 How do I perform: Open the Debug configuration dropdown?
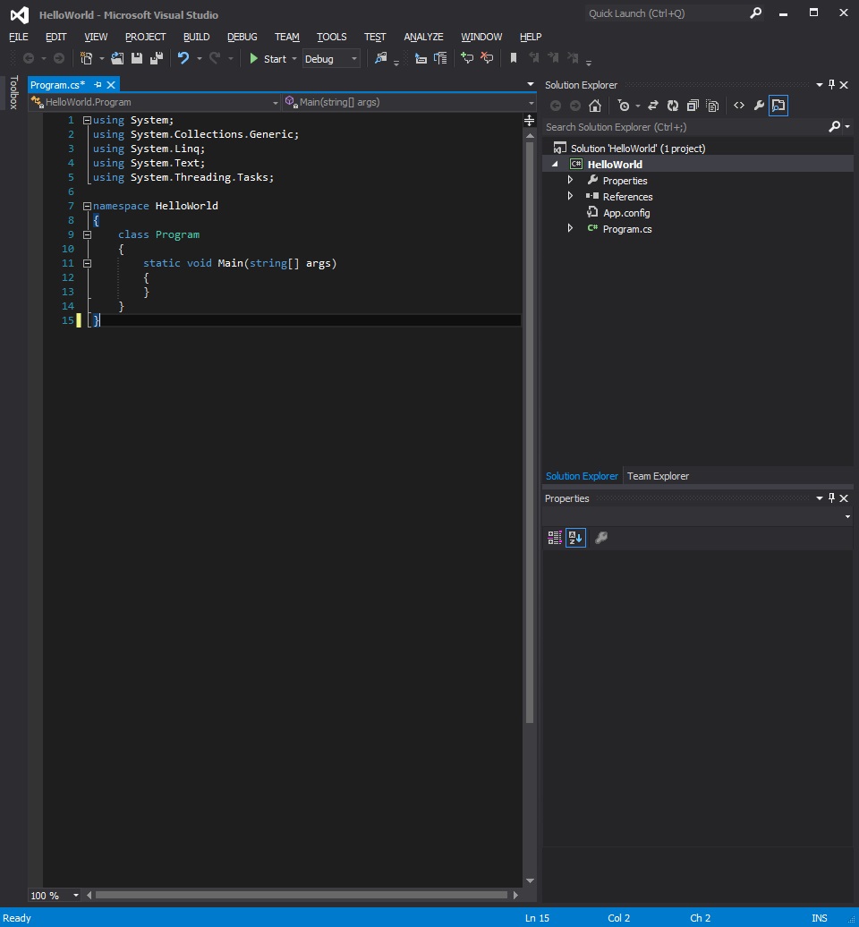click(331, 58)
